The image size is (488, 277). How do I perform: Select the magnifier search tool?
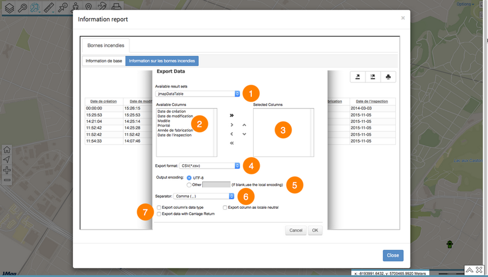pos(23,8)
